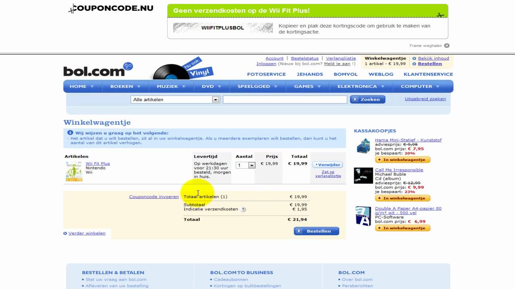Click Couponcode invoeren link

pyautogui.click(x=154, y=197)
